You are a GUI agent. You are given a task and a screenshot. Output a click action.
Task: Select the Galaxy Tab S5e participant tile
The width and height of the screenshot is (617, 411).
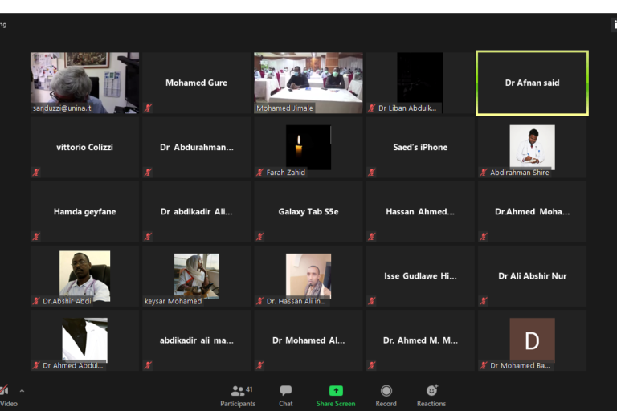pos(308,211)
